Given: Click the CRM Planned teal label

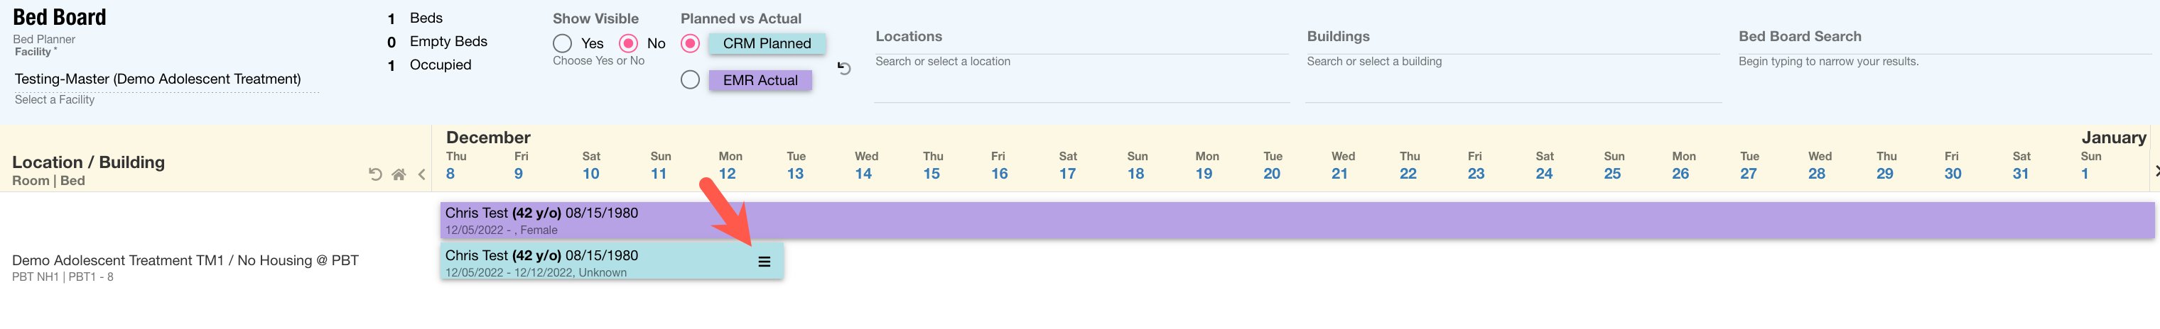Looking at the screenshot, I should coord(767,43).
